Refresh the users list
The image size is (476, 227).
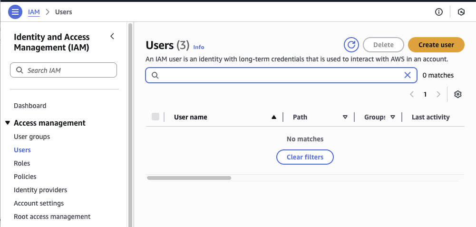pos(351,45)
